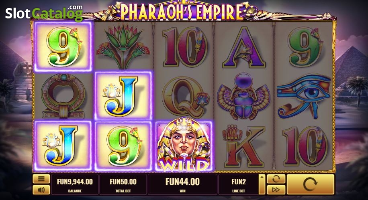Mute the game sound
This screenshot has width=368, height=200.
tap(41, 190)
